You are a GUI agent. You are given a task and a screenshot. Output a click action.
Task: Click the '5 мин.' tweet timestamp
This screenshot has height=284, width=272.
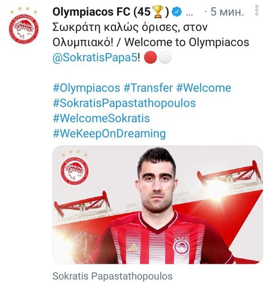(x=227, y=12)
